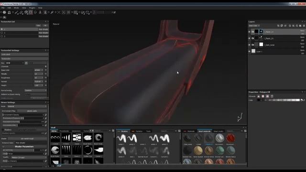The height and width of the screenshot is (172, 306).
Task: Open the Mode menu
Action: tap(16, 8)
